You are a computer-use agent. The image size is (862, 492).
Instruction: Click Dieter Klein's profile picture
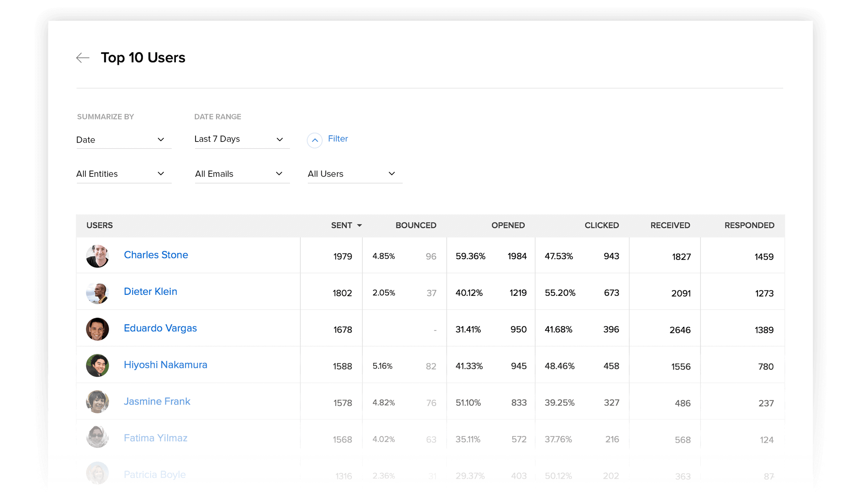[98, 293]
